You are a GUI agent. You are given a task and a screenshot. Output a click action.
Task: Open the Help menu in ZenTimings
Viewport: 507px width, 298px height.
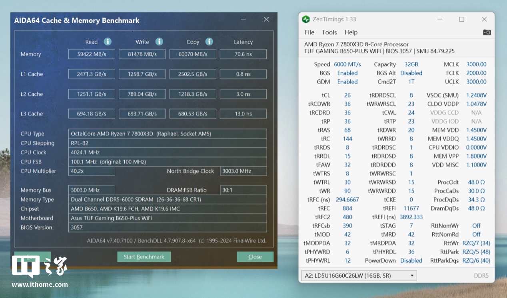pos(351,32)
